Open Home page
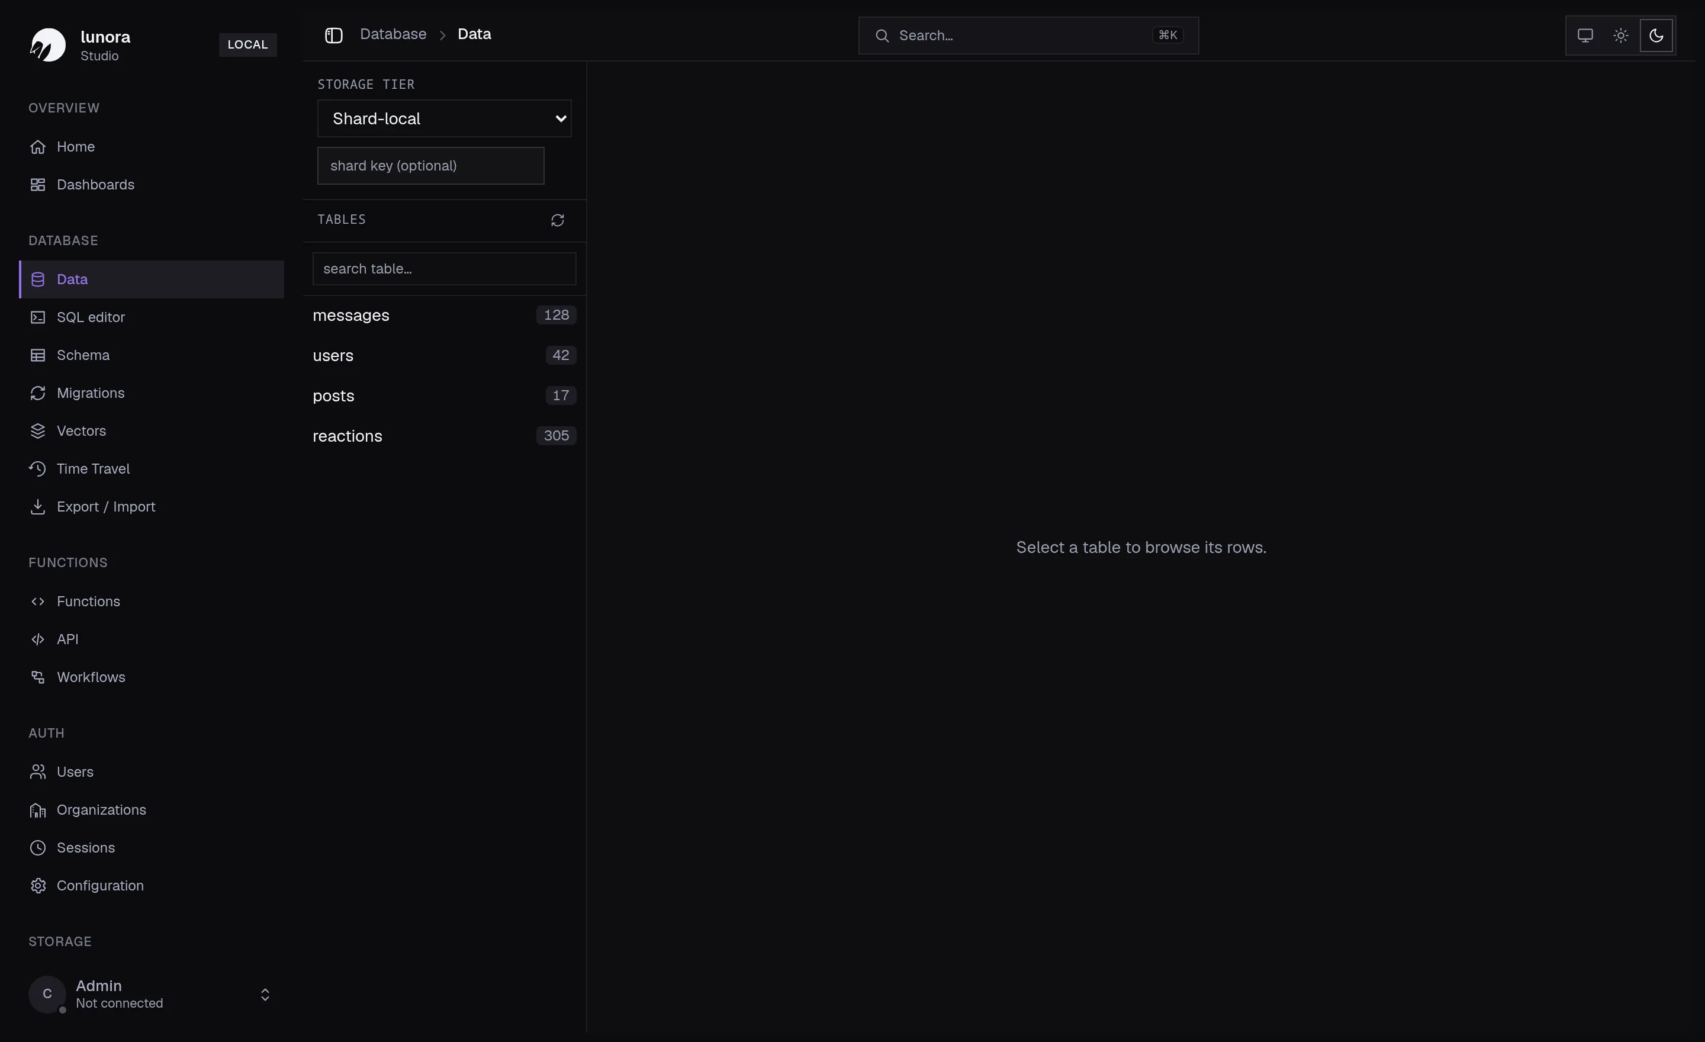1705x1042 pixels. [152, 147]
